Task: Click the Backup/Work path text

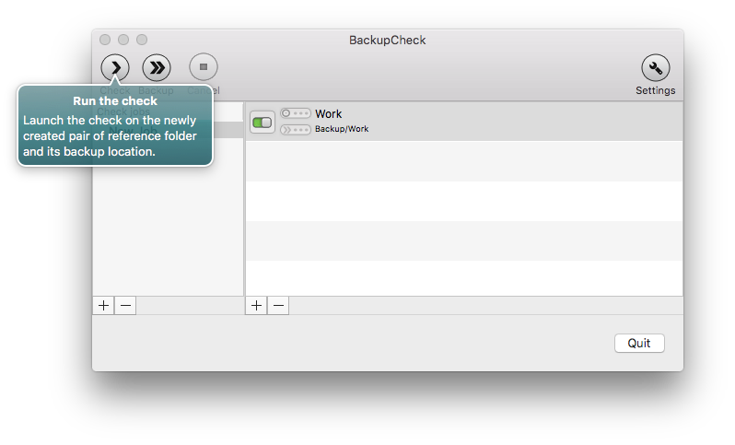Action: click(x=342, y=129)
